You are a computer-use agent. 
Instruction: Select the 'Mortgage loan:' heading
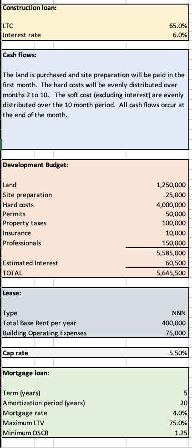point(26,373)
